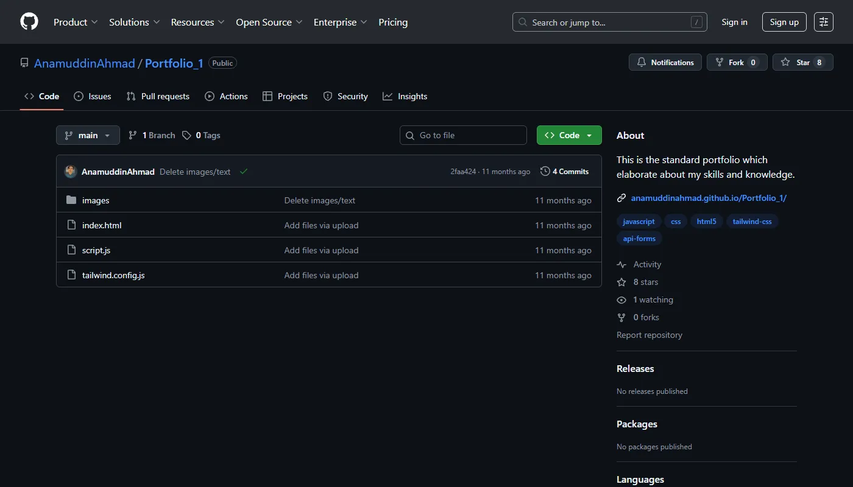Select the javascript topic tag
This screenshot has height=487, width=853.
[x=639, y=221]
